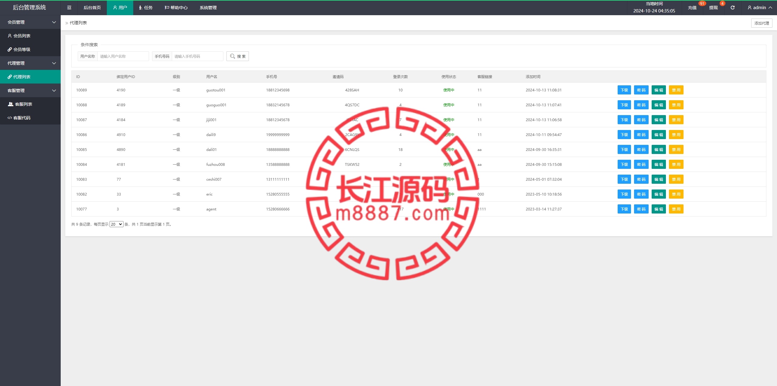Image resolution: width=777 pixels, height=386 pixels.
Task: Toggle the sidebar collapse hamburger icon
Action: (x=69, y=8)
